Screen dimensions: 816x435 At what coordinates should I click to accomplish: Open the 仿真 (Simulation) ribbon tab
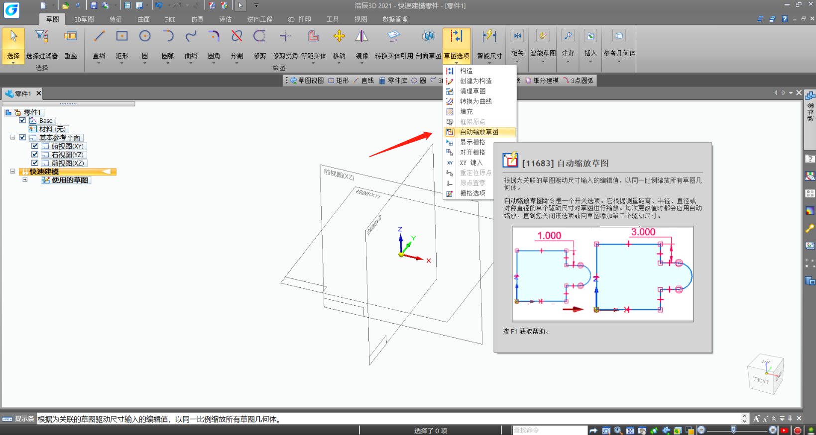[x=197, y=19]
